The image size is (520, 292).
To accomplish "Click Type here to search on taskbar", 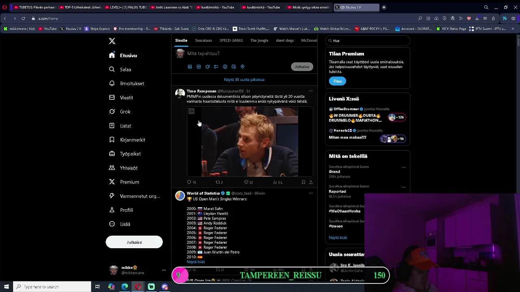I will point(52,287).
